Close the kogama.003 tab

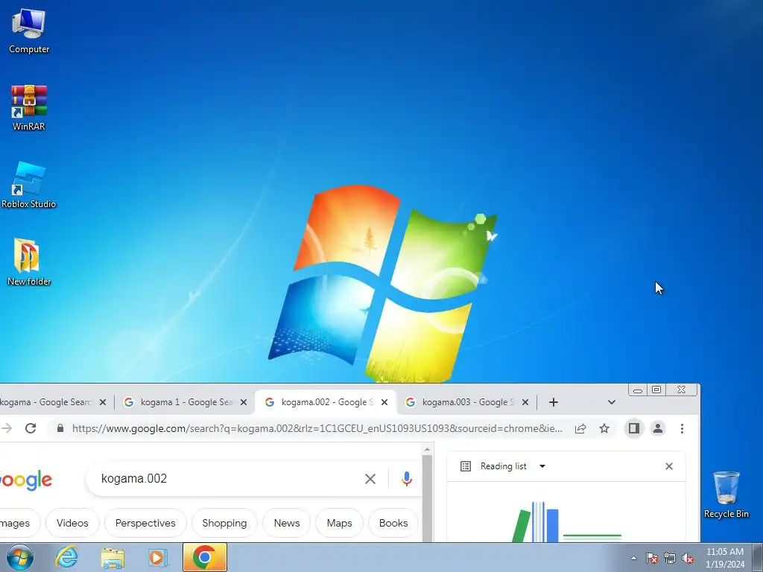click(525, 402)
